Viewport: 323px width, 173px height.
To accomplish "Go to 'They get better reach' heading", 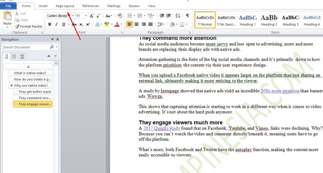I will tap(32, 92).
